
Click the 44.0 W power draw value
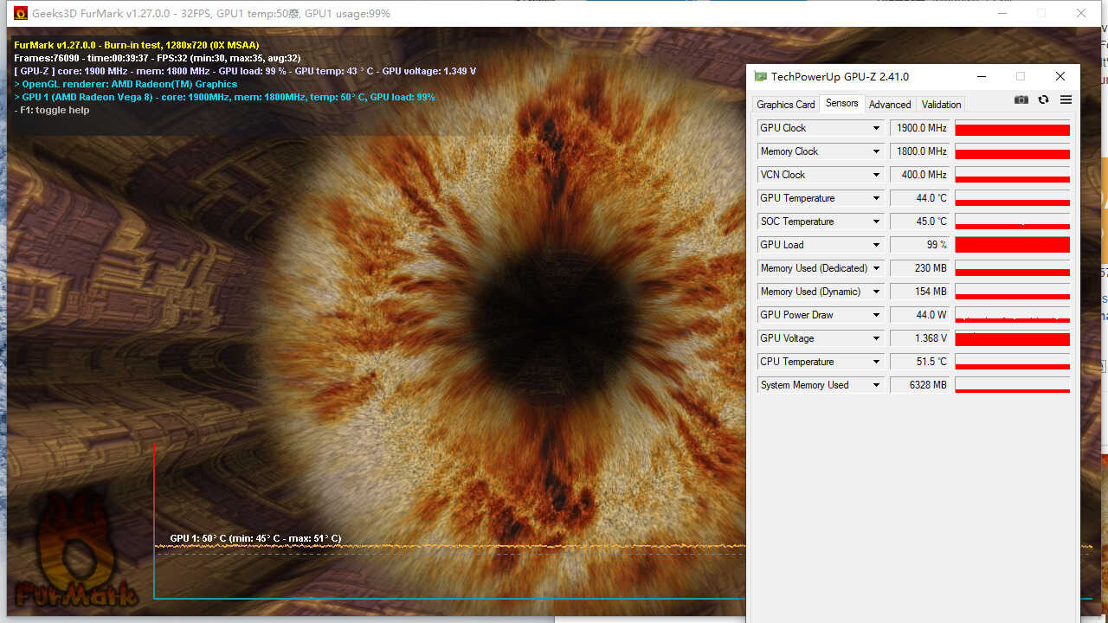click(919, 315)
